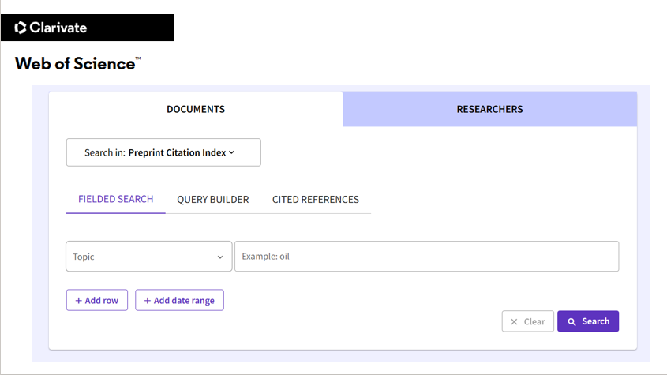Viewport: 667px width, 375px height.
Task: Run the query with the Search button
Action: 588,321
